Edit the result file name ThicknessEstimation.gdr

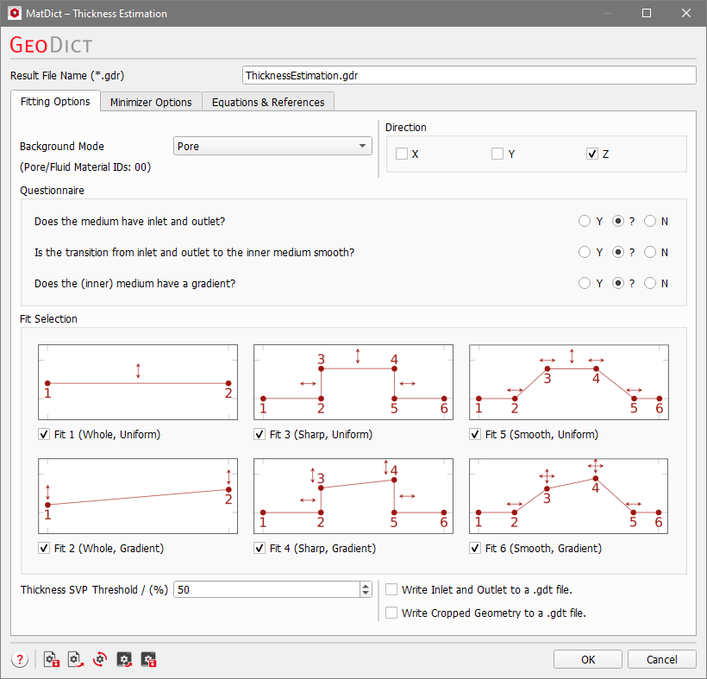click(468, 75)
